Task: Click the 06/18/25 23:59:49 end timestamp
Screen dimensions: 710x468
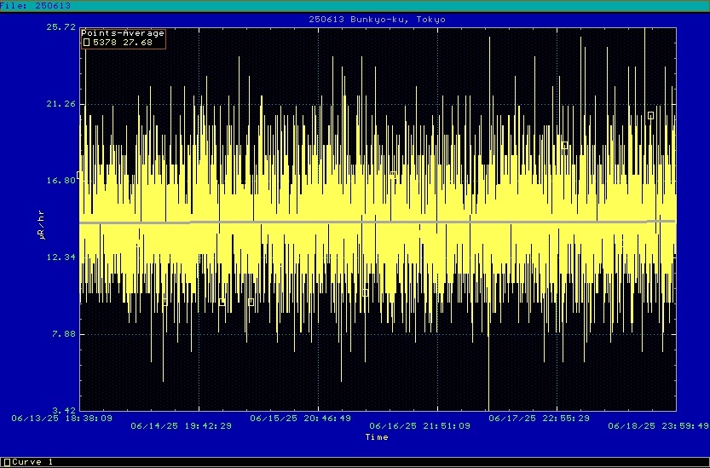Action: pyautogui.click(x=658, y=425)
